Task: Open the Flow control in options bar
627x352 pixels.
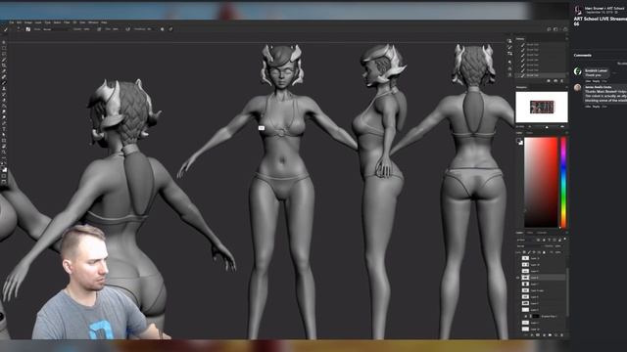Action: point(116,29)
